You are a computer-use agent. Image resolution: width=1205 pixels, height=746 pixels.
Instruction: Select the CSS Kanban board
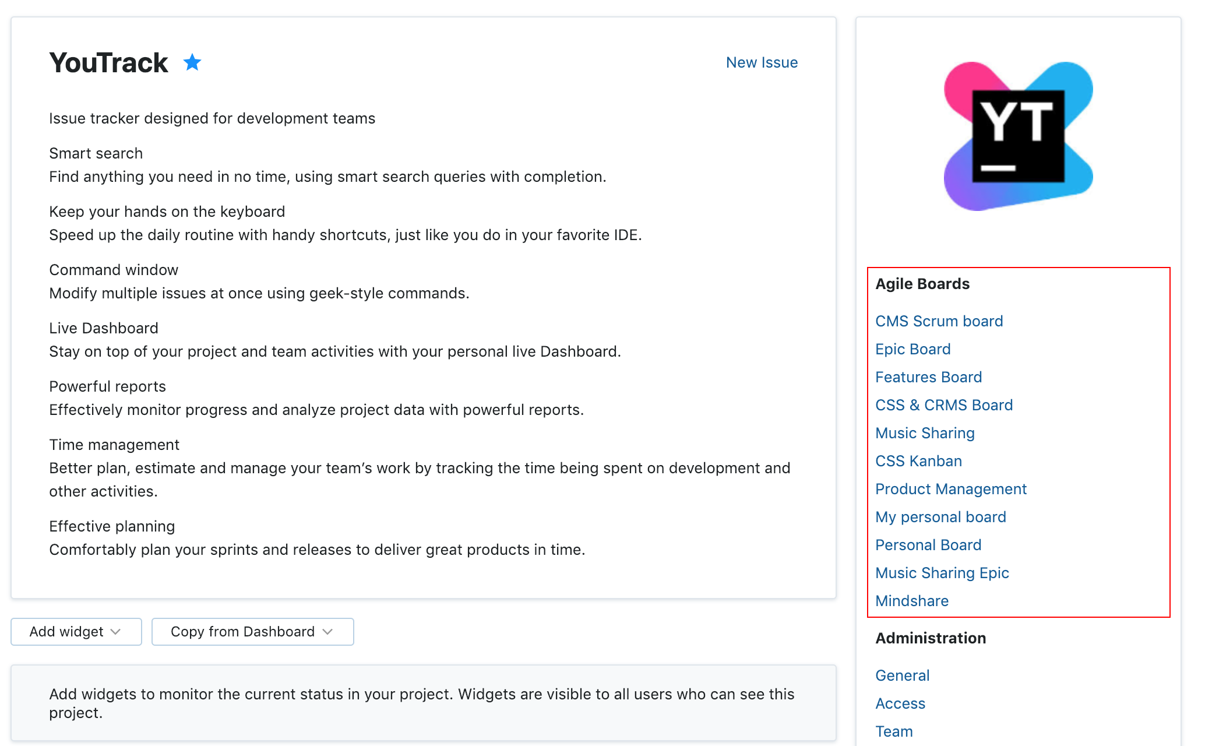918,460
